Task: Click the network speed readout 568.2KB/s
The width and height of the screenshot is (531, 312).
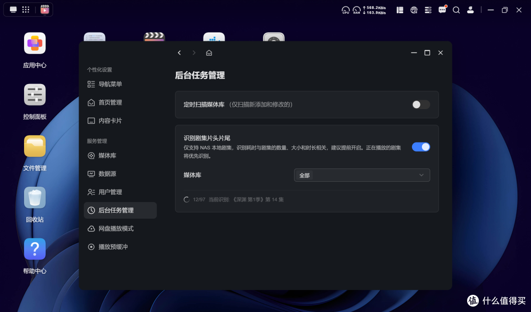Action: (374, 7)
